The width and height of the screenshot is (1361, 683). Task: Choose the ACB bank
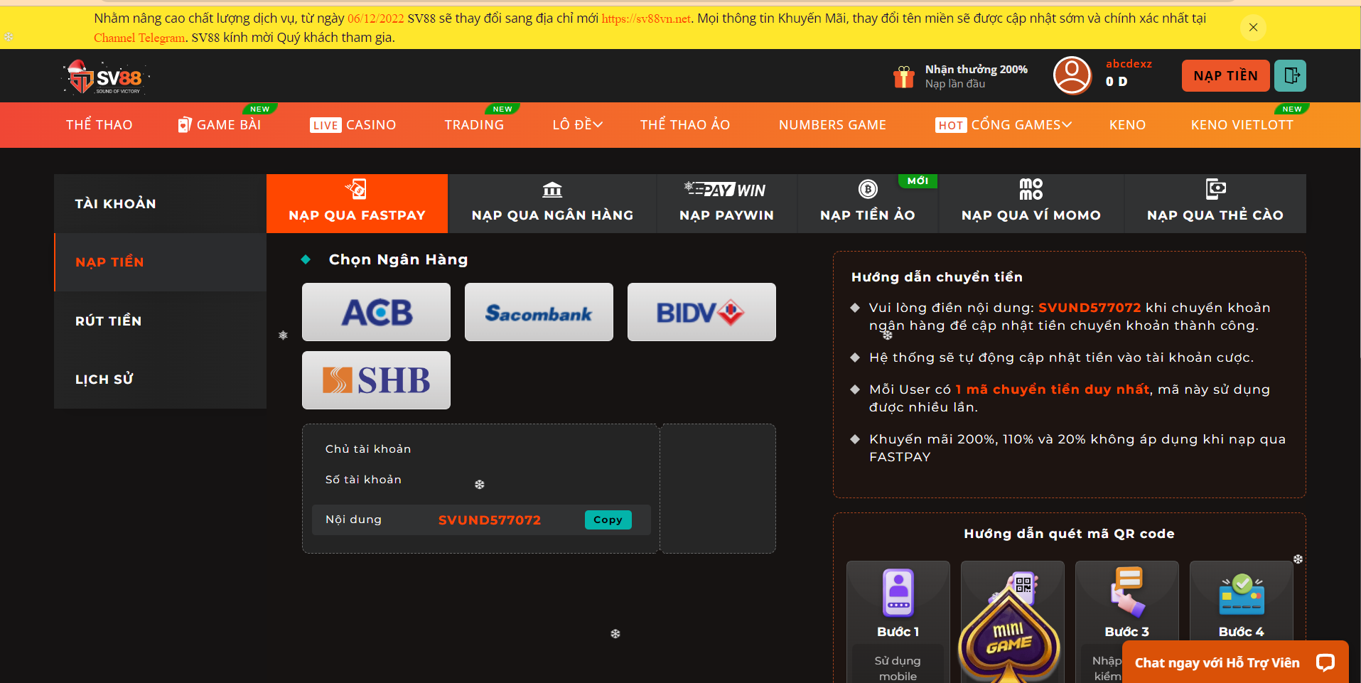[376, 312]
